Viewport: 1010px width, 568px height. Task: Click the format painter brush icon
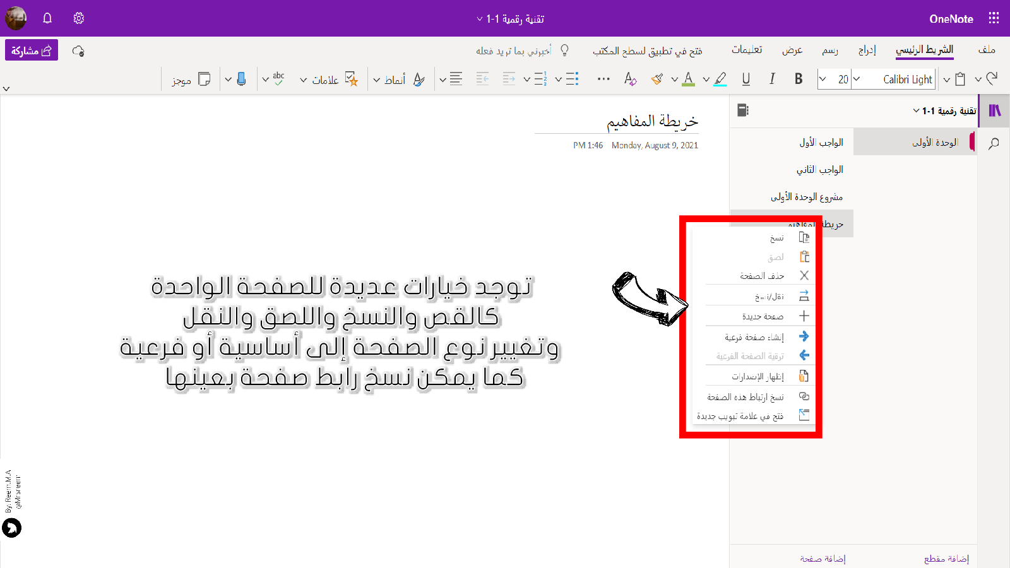click(x=657, y=79)
